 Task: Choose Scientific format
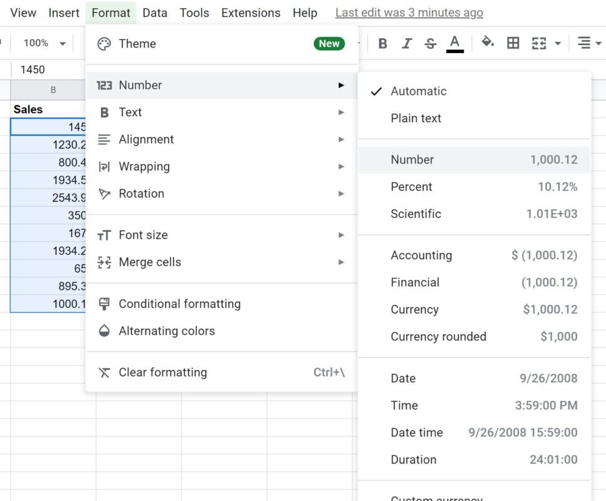click(474, 214)
